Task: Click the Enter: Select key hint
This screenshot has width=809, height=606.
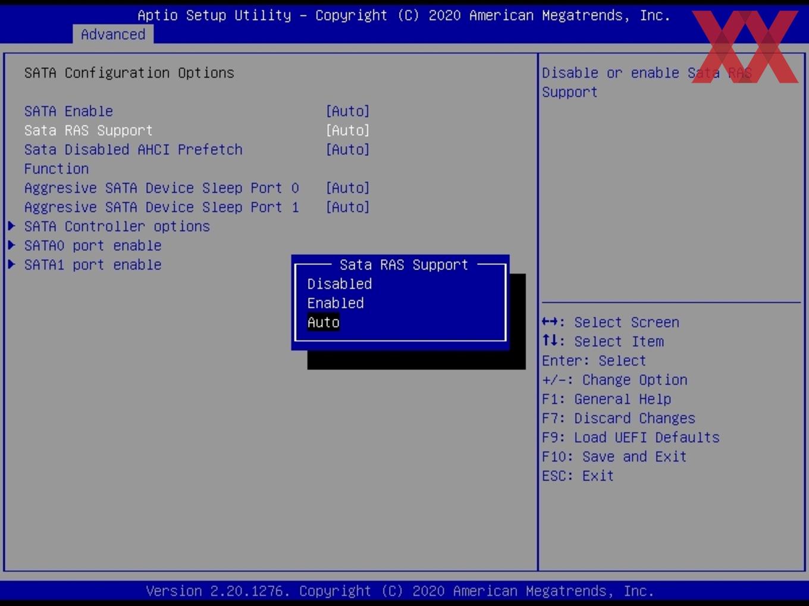Action: point(594,361)
